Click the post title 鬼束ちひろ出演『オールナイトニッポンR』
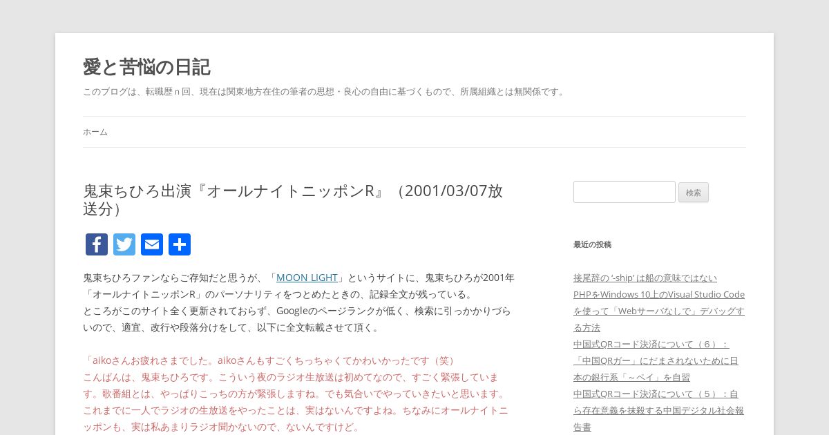 [x=293, y=200]
